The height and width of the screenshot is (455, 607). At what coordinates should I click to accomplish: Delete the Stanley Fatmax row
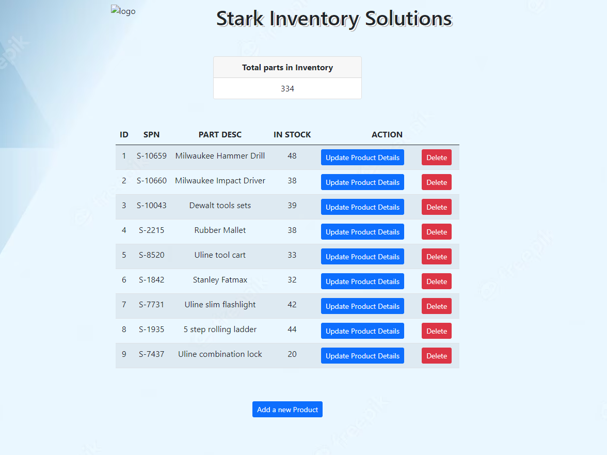point(436,281)
